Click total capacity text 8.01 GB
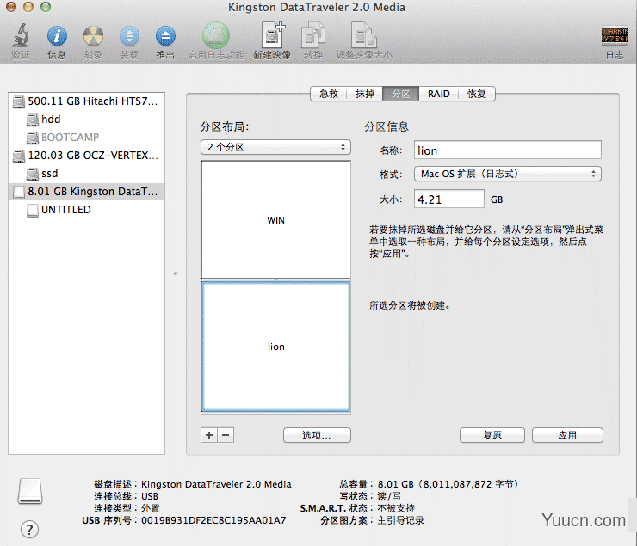This screenshot has width=637, height=546. (x=448, y=484)
